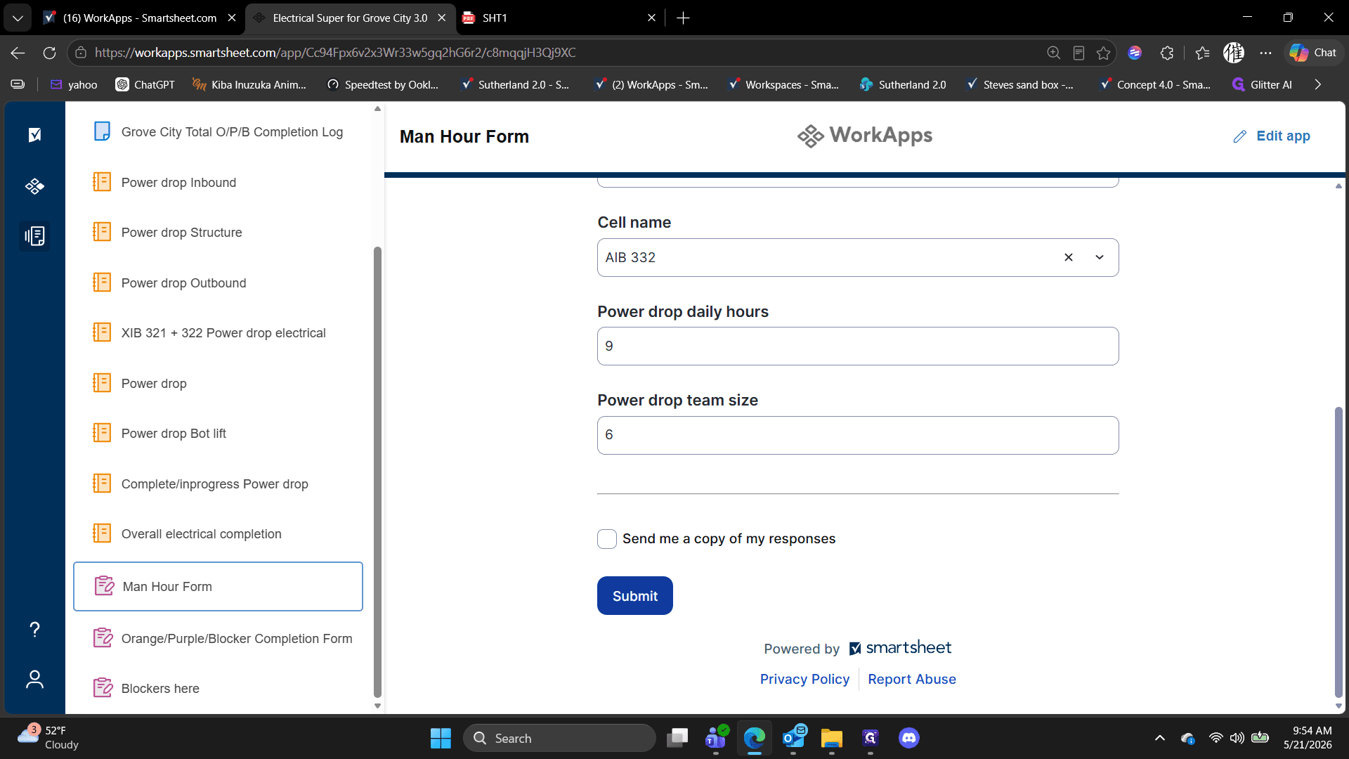Click the browser refresh icon

click(49, 53)
